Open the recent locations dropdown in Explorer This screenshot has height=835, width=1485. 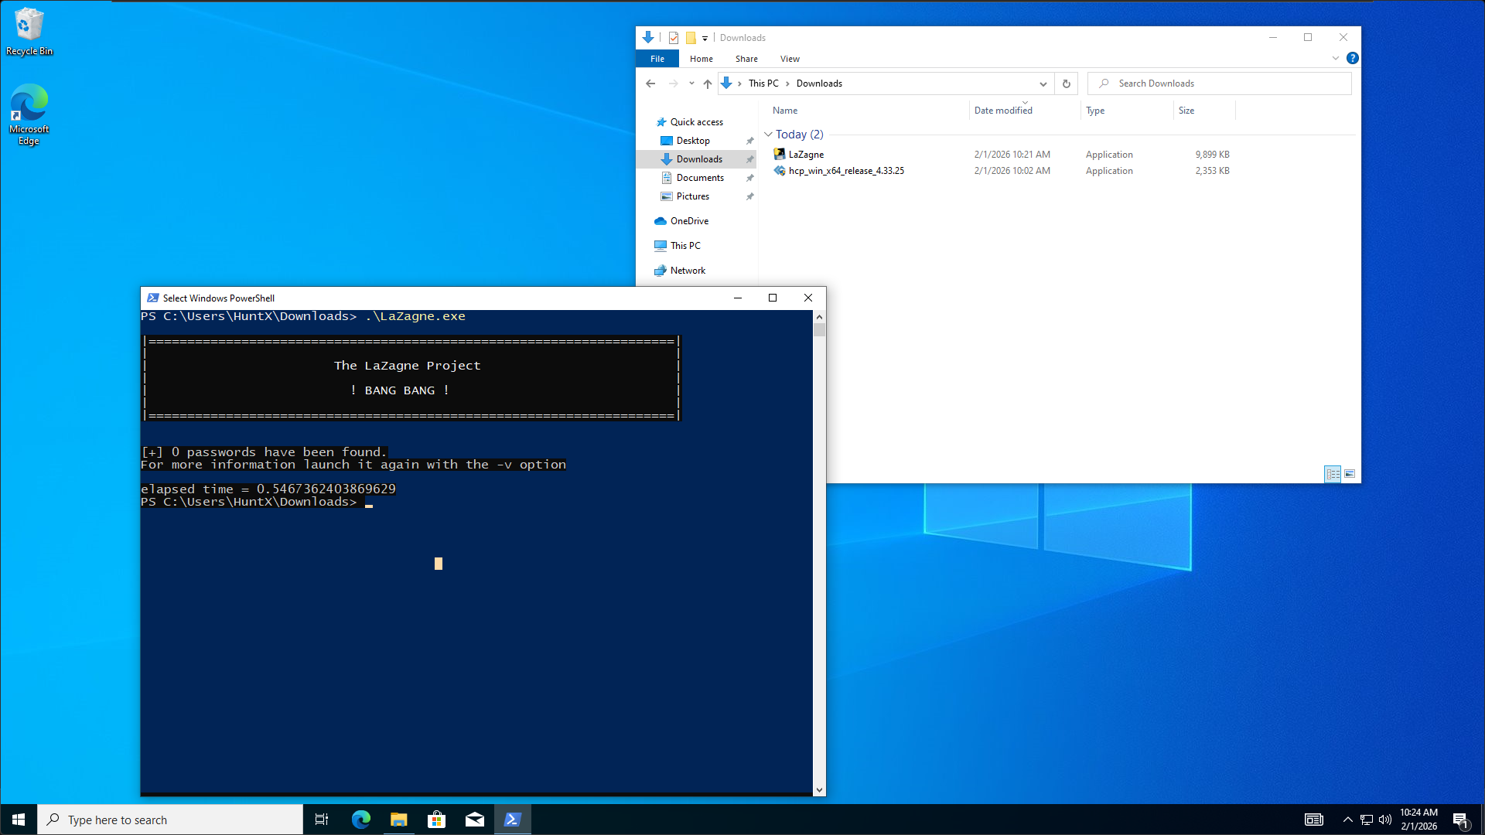coord(691,83)
